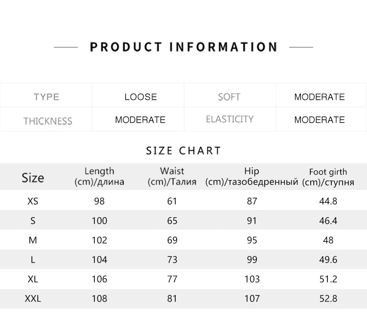Click the 104 length value for L
Viewport: 367px width, 321px height.
[99, 260]
